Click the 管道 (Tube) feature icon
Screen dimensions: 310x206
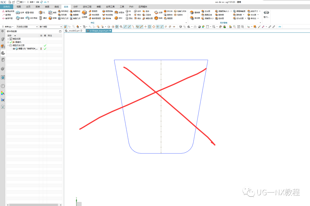tap(27, 12)
